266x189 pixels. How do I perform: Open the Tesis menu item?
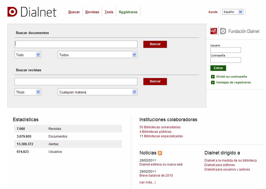[x=109, y=12]
